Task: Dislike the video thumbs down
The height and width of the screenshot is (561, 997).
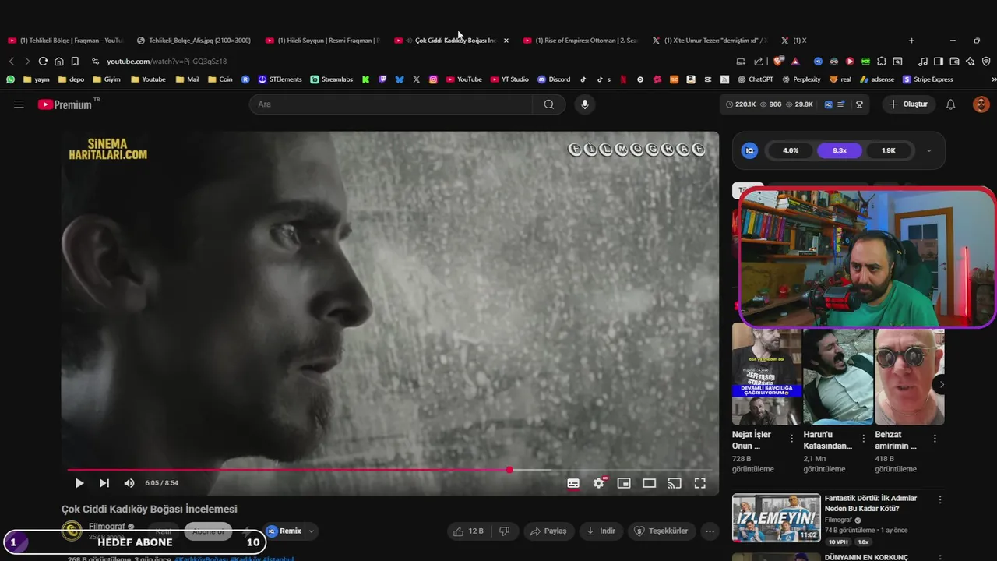Action: 505,531
